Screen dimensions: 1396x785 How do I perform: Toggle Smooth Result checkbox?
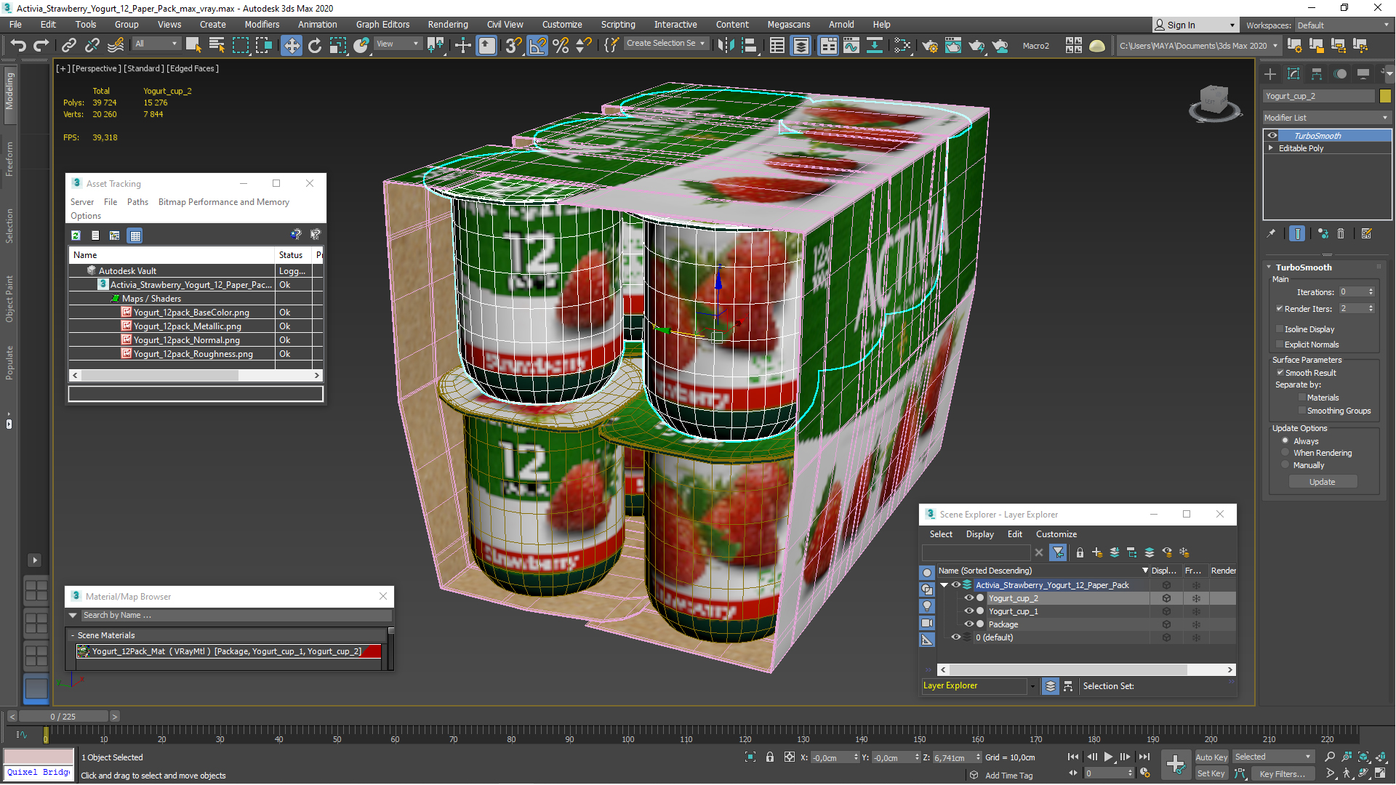1280,372
